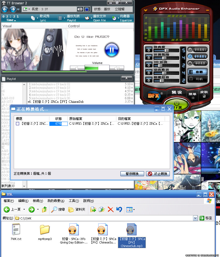Open the 工具(T) menu in Explorer

(74, 201)
